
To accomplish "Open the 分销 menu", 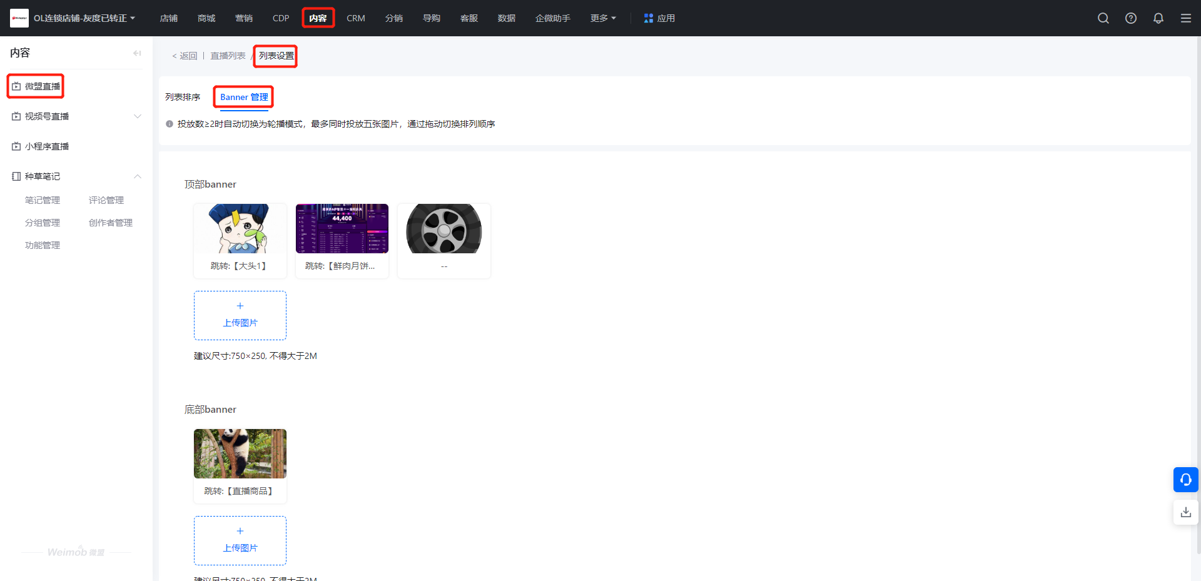I will (x=394, y=18).
